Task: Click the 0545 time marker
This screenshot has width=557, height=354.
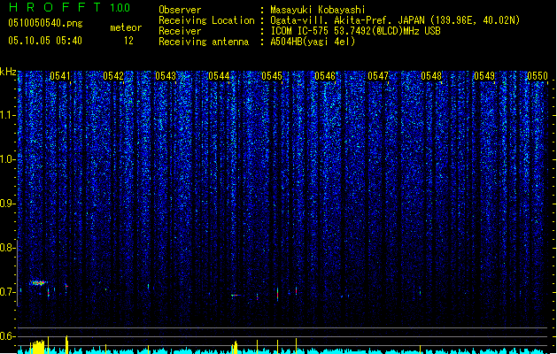Action: (x=272, y=76)
